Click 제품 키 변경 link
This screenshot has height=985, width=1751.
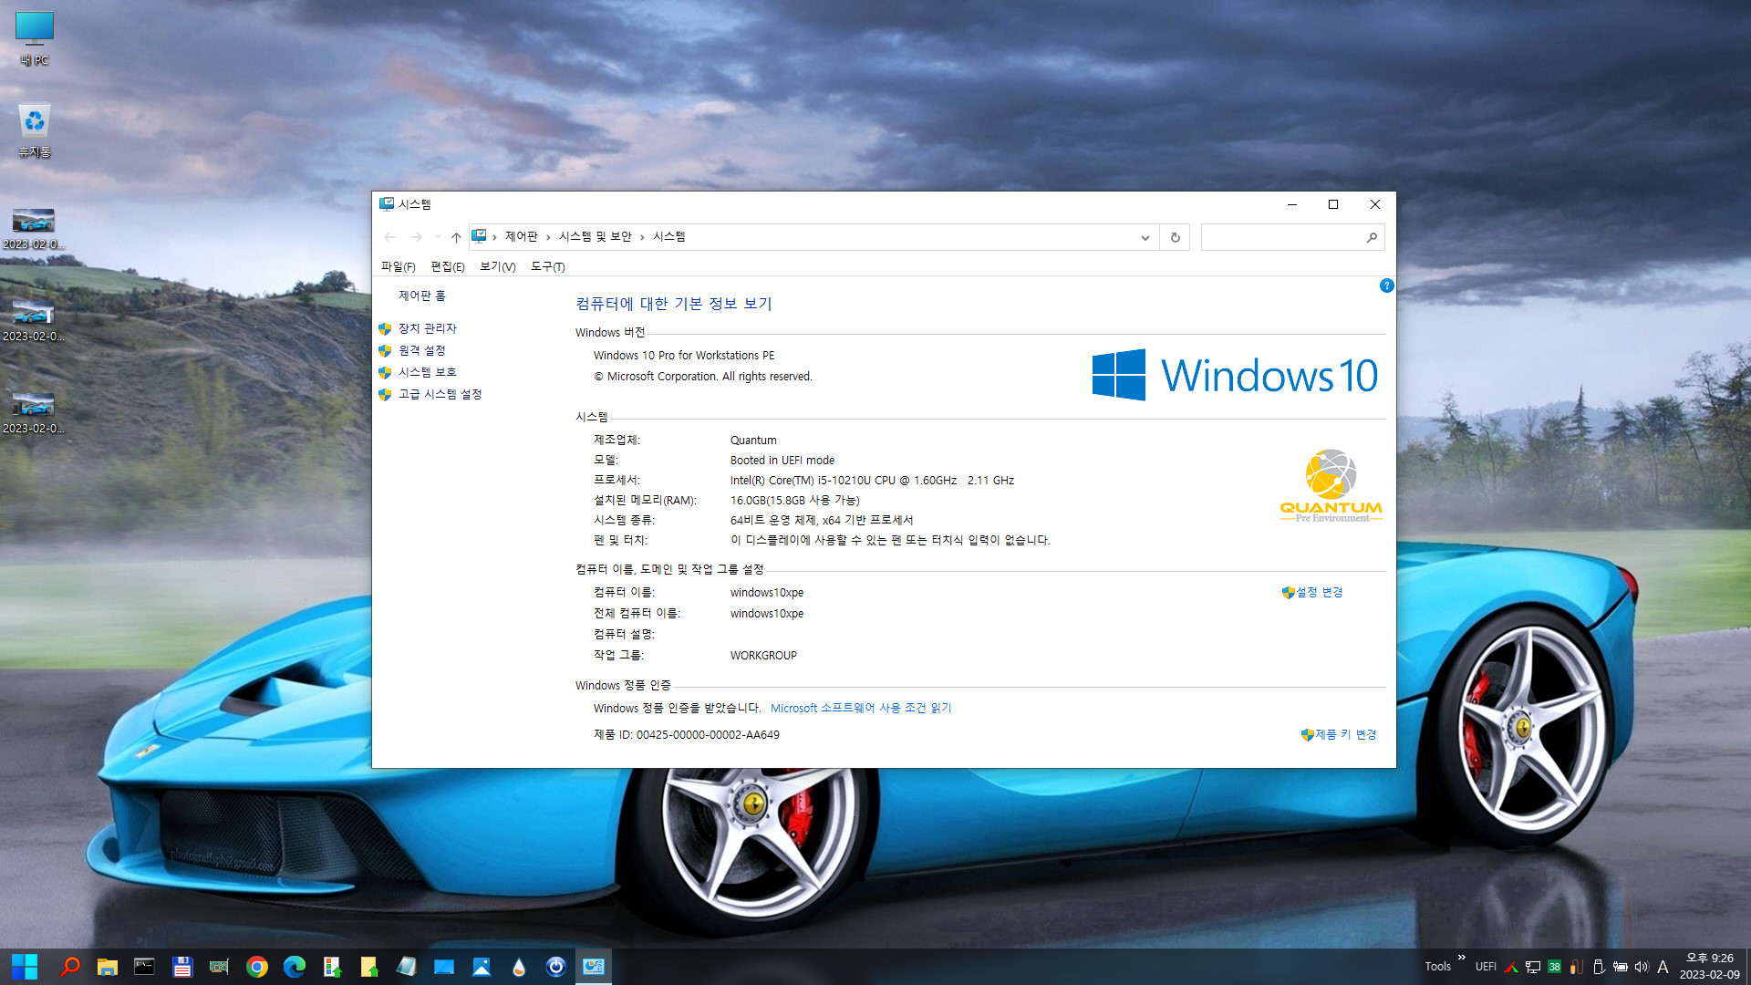1345,734
